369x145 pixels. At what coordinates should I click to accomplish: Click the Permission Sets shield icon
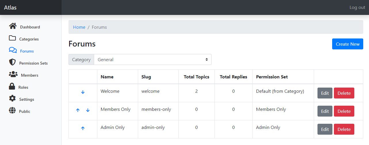[x=12, y=62]
